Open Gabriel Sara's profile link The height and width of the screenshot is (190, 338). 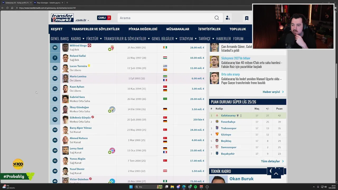[x=77, y=97]
